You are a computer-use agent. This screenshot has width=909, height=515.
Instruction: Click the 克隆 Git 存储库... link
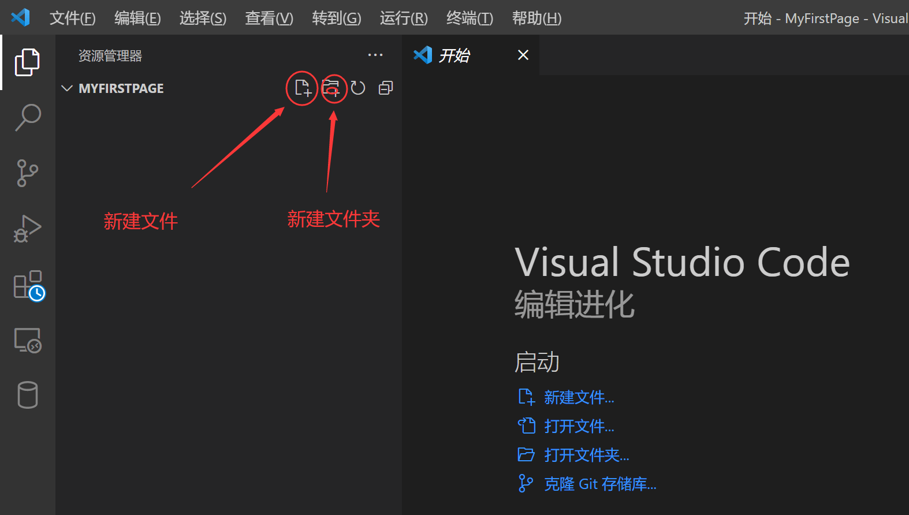(x=600, y=484)
